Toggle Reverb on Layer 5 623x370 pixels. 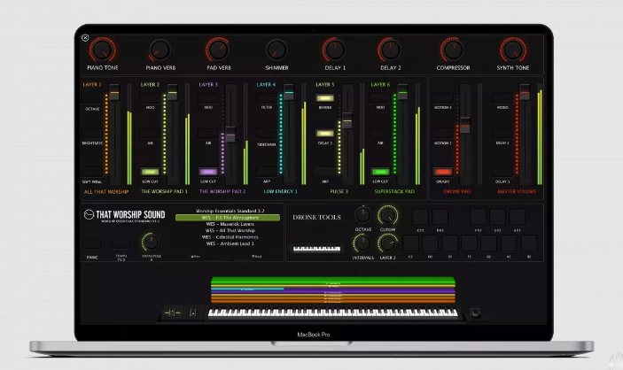(x=324, y=98)
